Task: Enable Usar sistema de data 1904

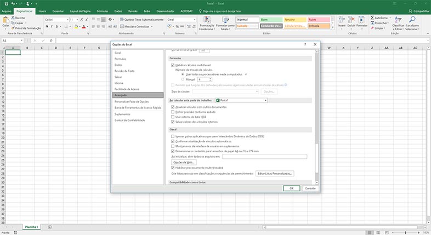Action: coord(173,117)
